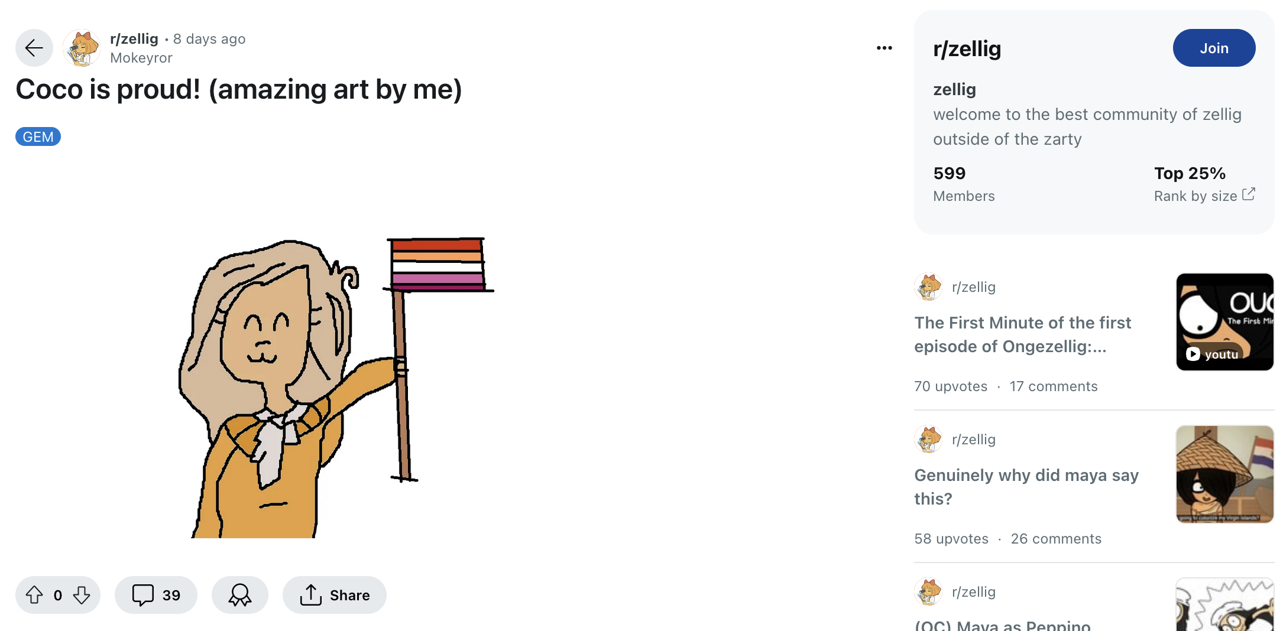Image resolution: width=1283 pixels, height=631 pixels.
Task: Open the three-dot post options menu
Action: click(x=885, y=48)
